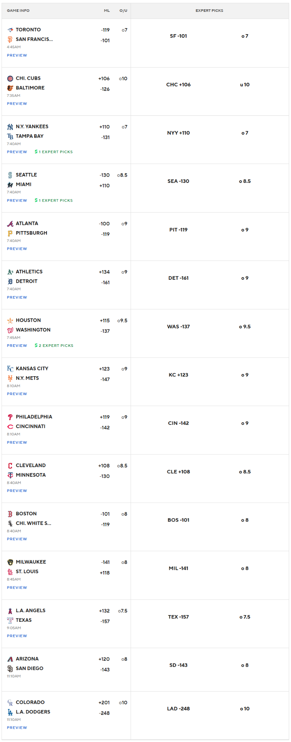Viewport: 291px width, 742px height.
Task: Click the Toronto Blue Jays team logo
Action: [10, 30]
